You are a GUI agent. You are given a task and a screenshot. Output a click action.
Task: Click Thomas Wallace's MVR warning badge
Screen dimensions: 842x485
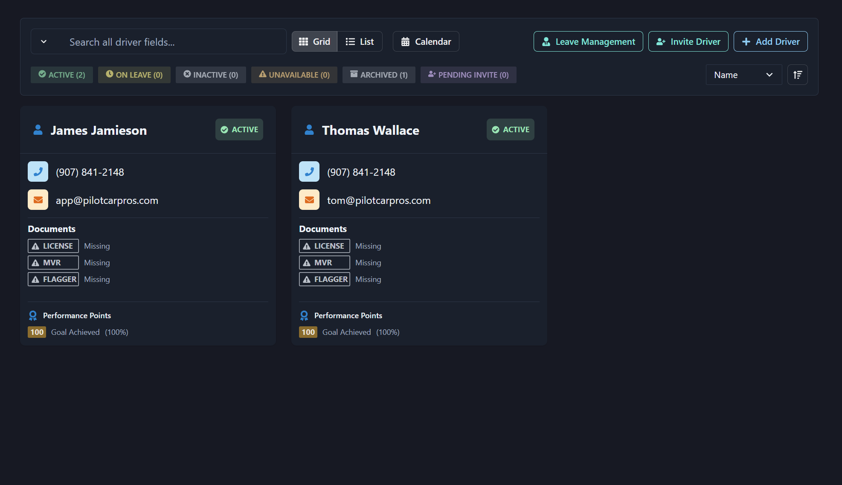tap(325, 263)
